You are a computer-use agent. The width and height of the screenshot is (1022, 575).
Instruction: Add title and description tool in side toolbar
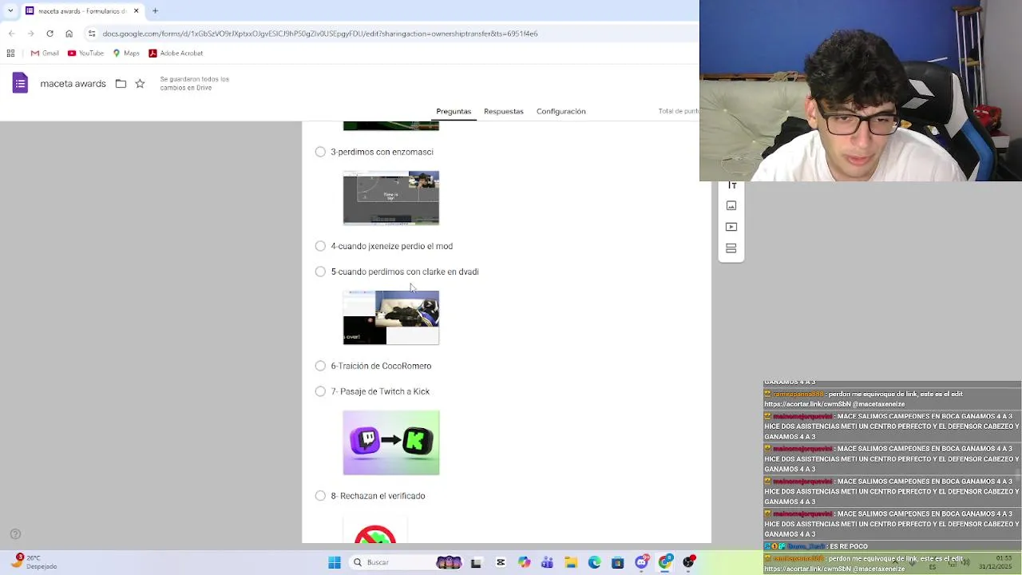pyautogui.click(x=731, y=185)
